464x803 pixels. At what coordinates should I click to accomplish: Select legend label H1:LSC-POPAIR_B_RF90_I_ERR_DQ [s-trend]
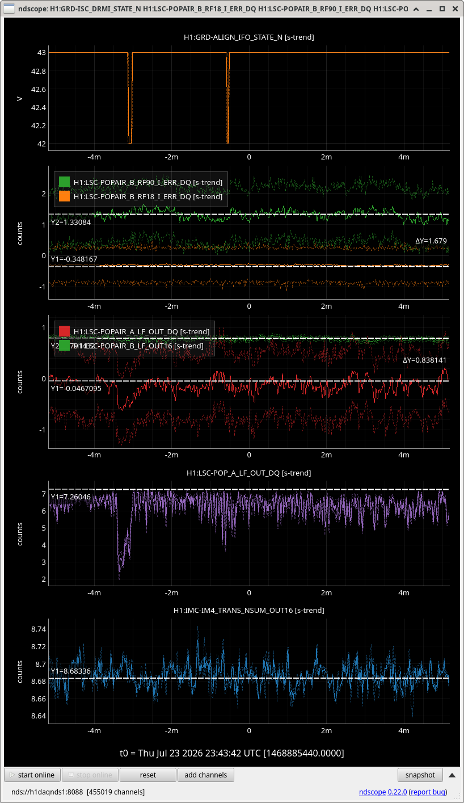pyautogui.click(x=148, y=182)
